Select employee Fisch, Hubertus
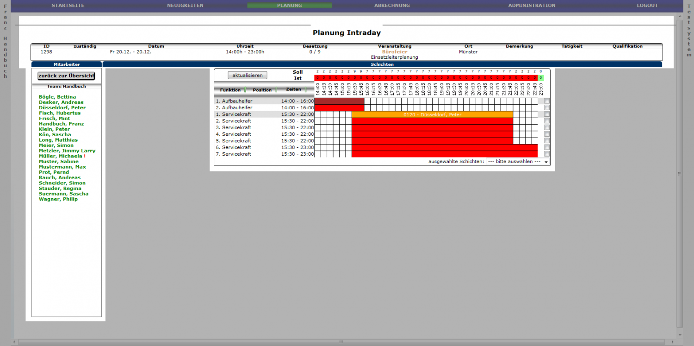The image size is (694, 346). [60, 113]
